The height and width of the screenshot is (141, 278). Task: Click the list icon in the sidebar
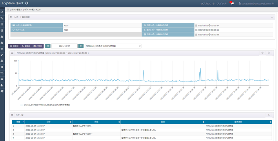click(2, 24)
